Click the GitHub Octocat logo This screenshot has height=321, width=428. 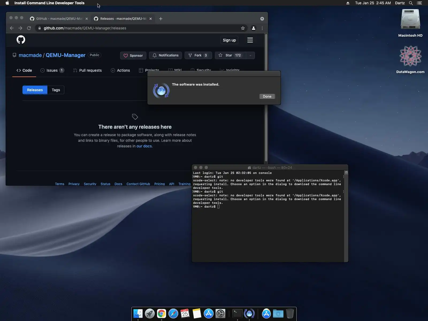[x=21, y=40]
